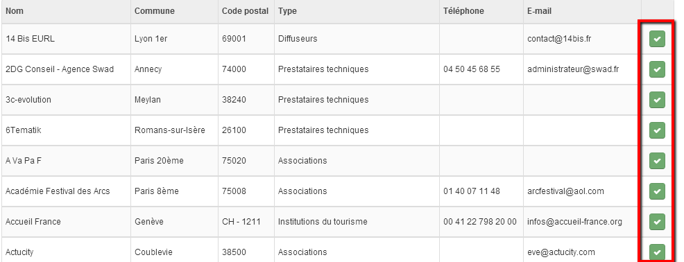
Task: Select the check button for 3c-evolution
Action: pyautogui.click(x=657, y=100)
